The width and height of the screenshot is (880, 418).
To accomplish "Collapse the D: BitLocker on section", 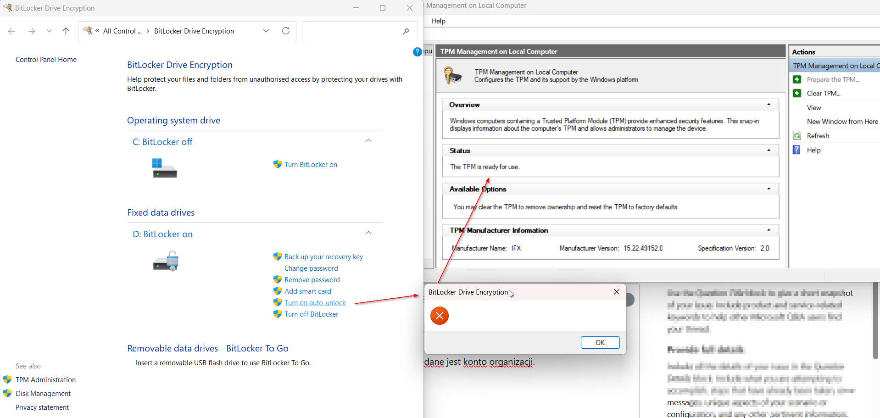I will click(368, 233).
